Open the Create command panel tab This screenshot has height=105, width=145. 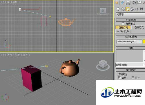pyautogui.click(x=117, y=3)
